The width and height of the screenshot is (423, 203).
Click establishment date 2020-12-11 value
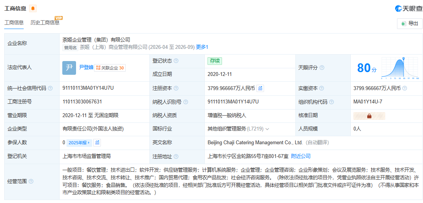pyautogui.click(x=220, y=74)
